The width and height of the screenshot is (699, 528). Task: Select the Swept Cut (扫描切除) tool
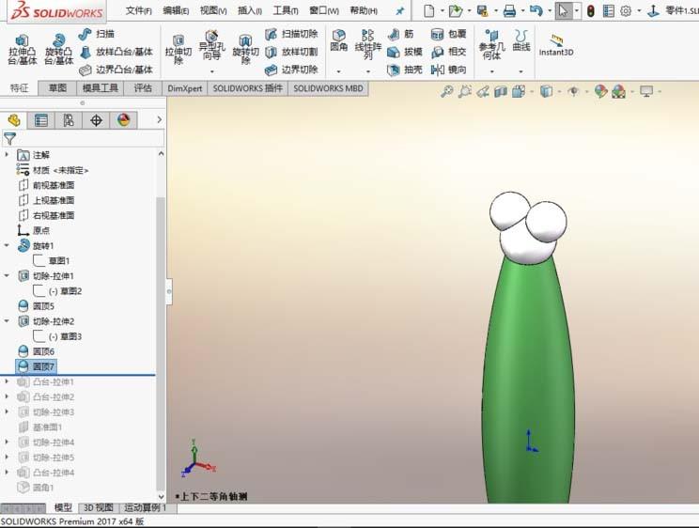[291, 34]
